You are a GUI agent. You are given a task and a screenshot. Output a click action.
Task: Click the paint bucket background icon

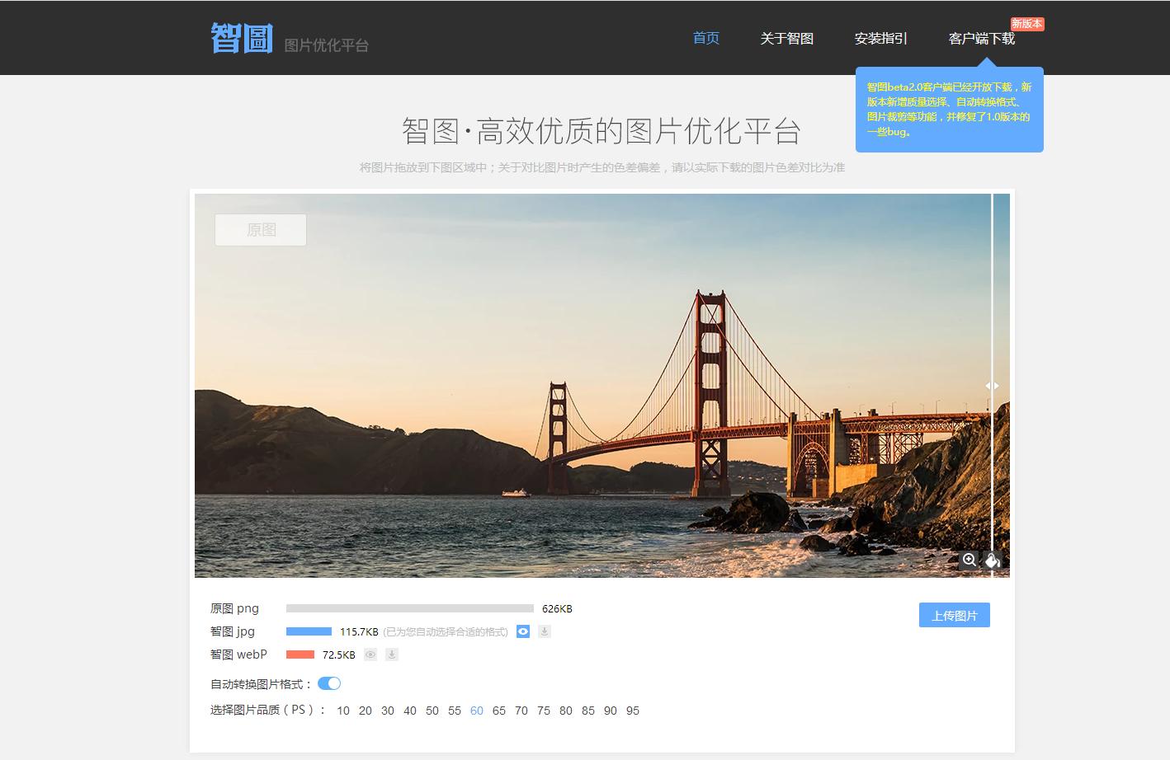[x=992, y=560]
